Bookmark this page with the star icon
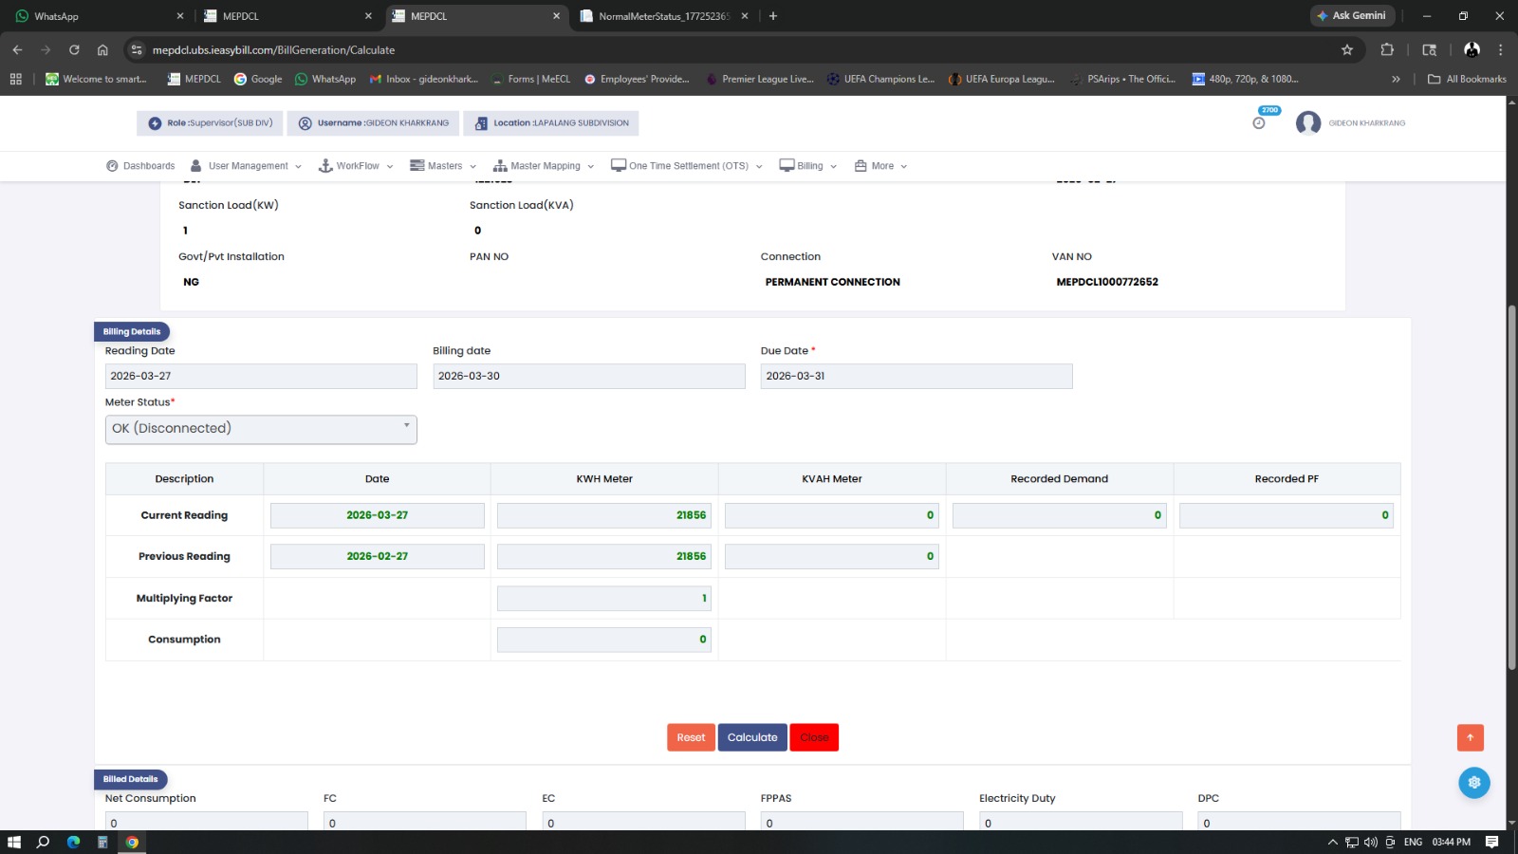This screenshot has height=854, width=1518. 1346,50
